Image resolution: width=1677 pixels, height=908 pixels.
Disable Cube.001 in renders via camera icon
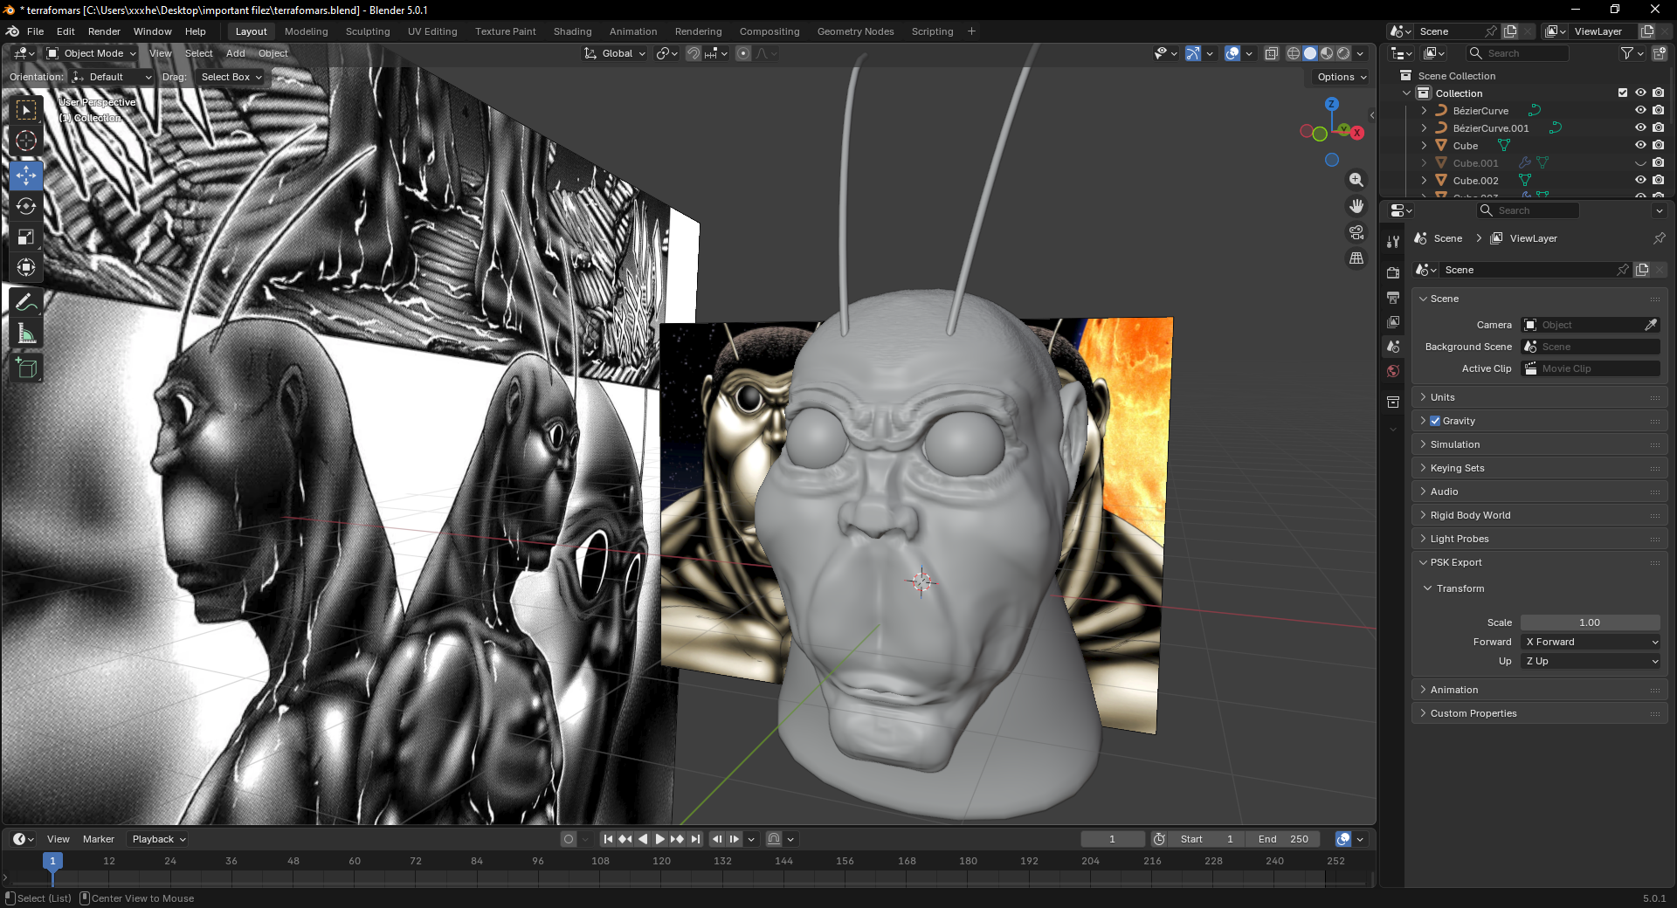click(1658, 163)
